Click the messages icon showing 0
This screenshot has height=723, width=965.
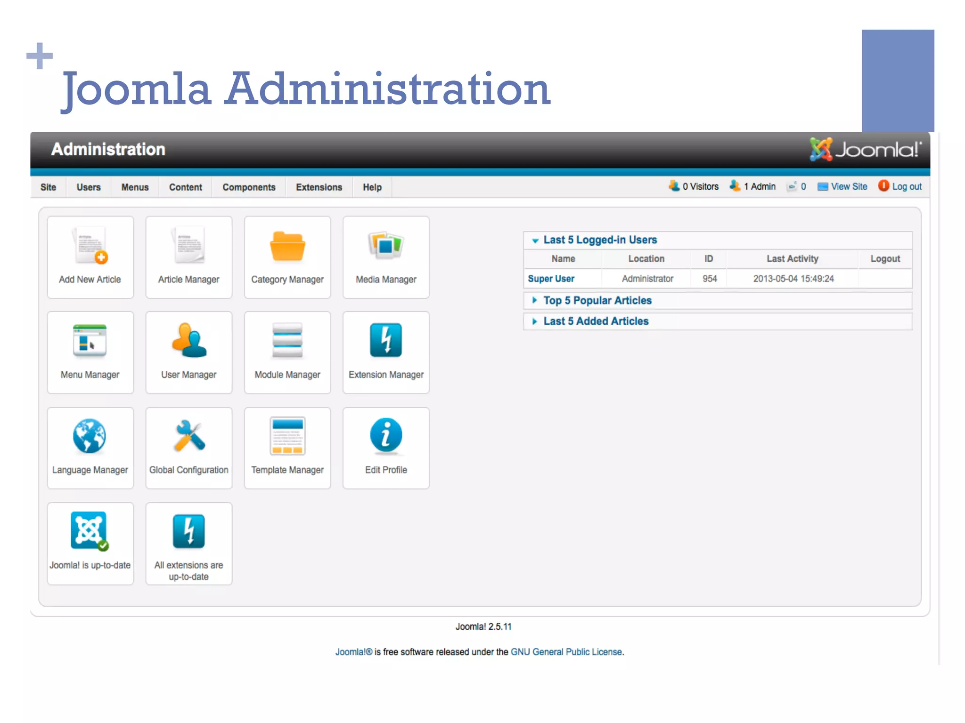(x=792, y=186)
